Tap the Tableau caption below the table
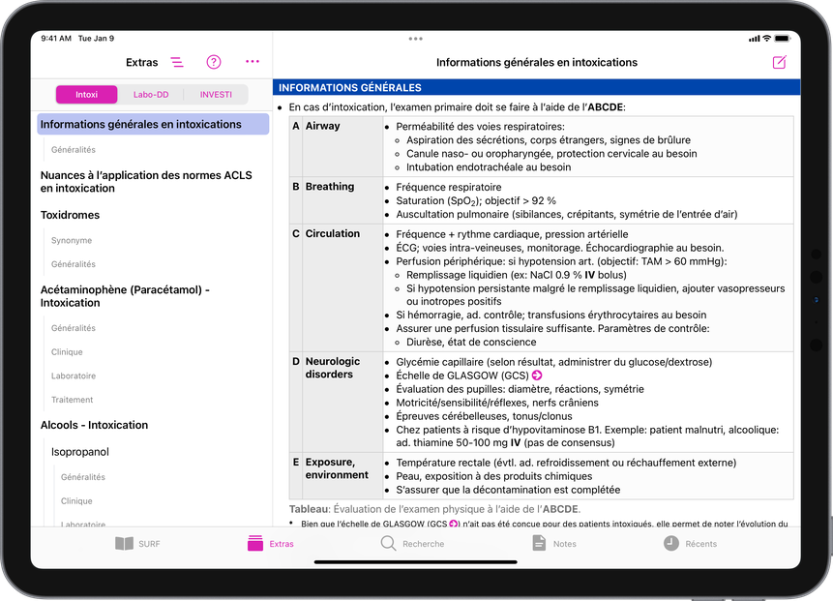The height and width of the screenshot is (601, 833). [434, 509]
